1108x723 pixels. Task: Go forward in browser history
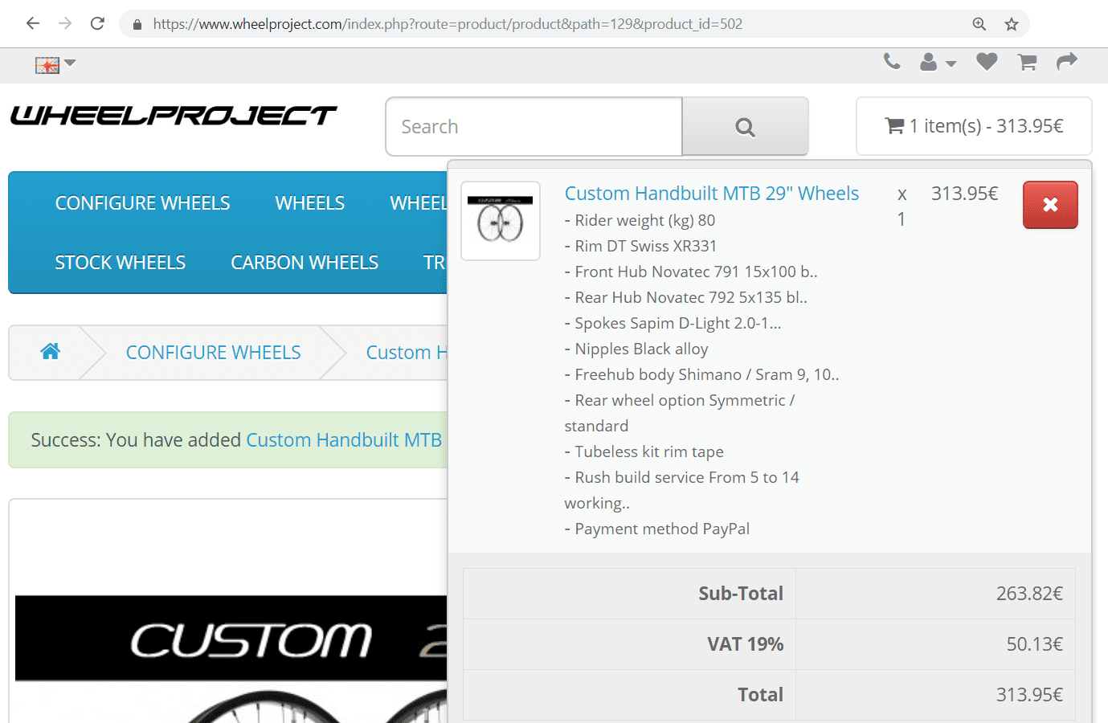coord(65,24)
